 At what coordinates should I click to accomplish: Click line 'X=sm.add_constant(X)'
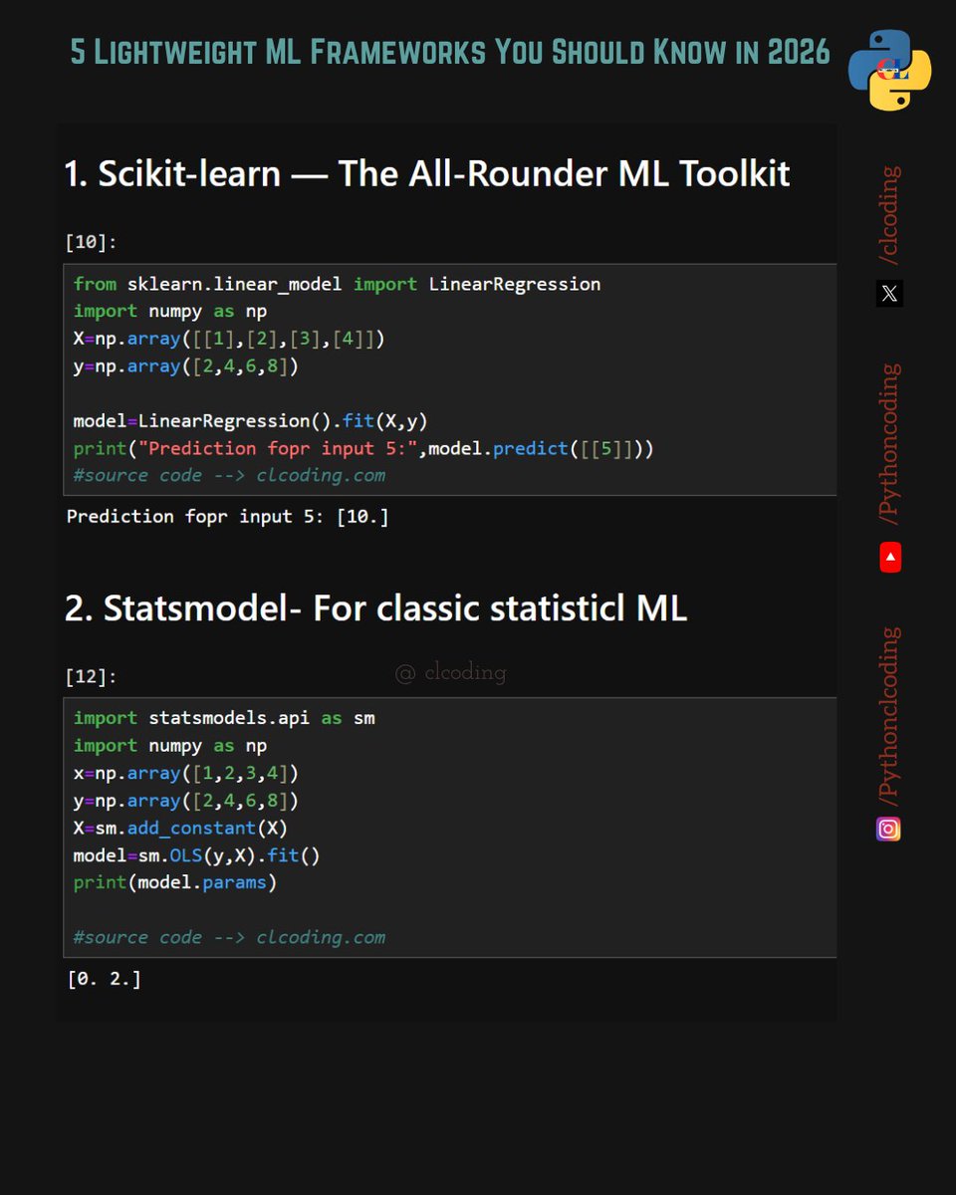[180, 828]
